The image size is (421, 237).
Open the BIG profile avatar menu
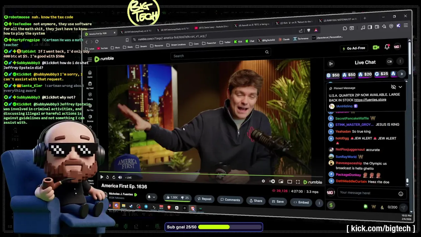click(397, 47)
